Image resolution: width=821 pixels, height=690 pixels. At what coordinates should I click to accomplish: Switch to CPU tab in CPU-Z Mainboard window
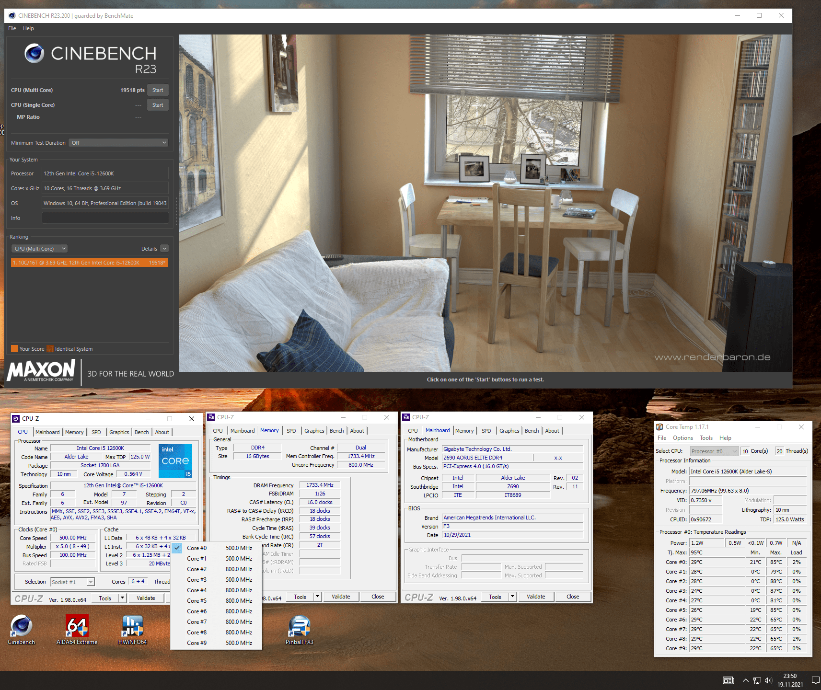pos(413,431)
